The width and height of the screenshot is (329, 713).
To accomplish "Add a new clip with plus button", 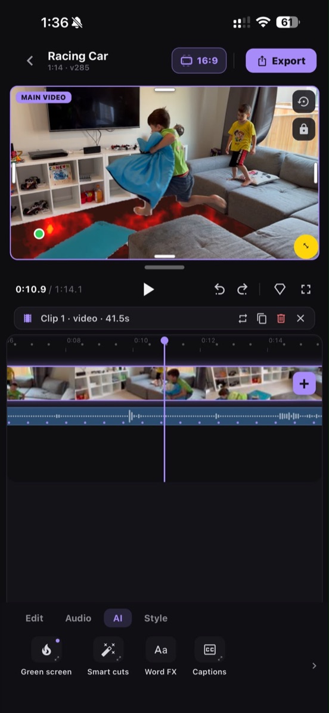I will click(304, 384).
